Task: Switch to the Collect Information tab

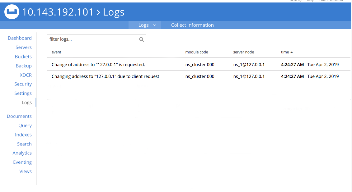Action: [x=192, y=25]
